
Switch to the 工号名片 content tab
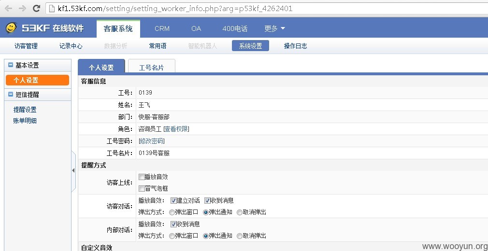pos(152,66)
